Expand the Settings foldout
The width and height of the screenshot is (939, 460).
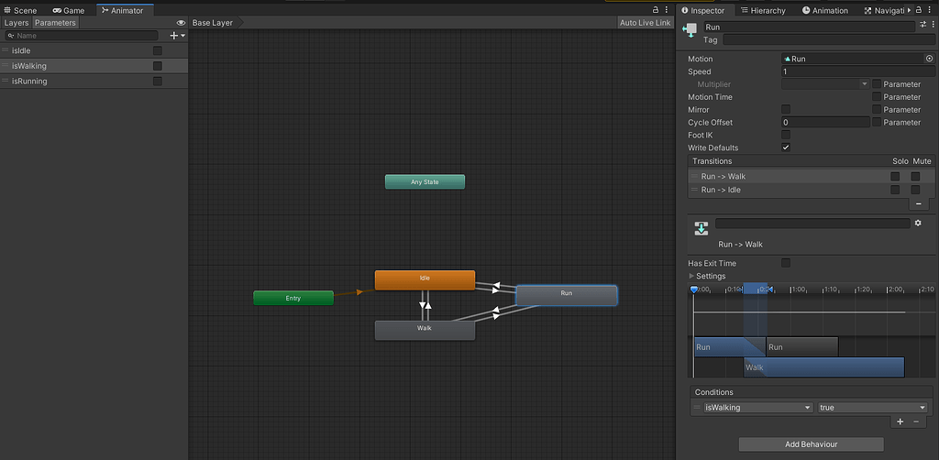[692, 276]
